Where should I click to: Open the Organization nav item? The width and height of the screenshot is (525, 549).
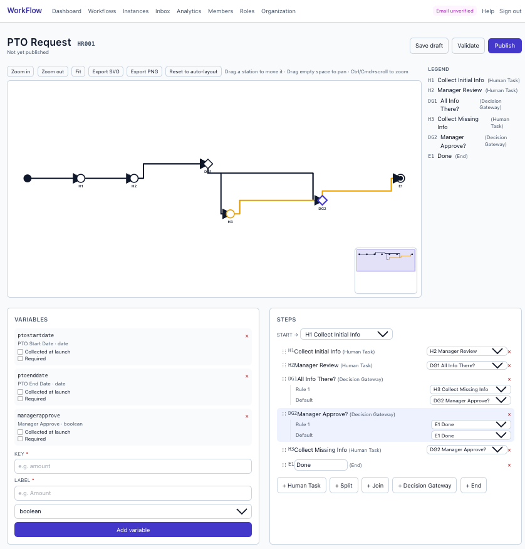[x=278, y=11]
